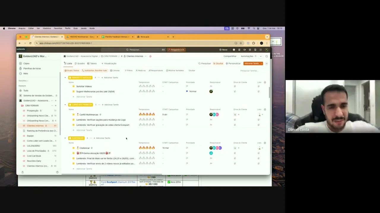Open the reminders alarm clock icon
This screenshot has width=380, height=213.
coord(250,50)
